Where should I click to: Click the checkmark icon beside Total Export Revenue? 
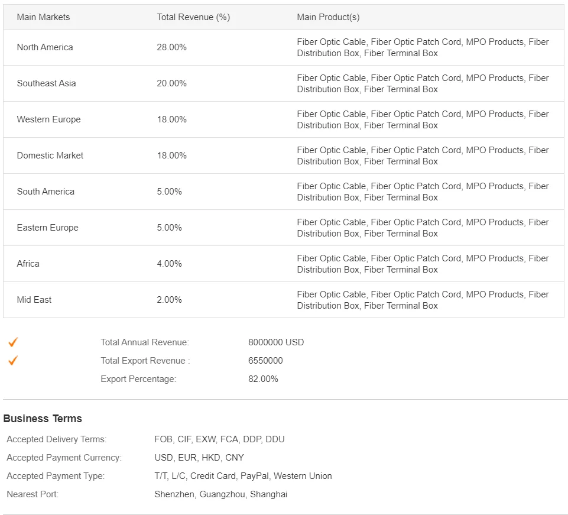tap(13, 361)
